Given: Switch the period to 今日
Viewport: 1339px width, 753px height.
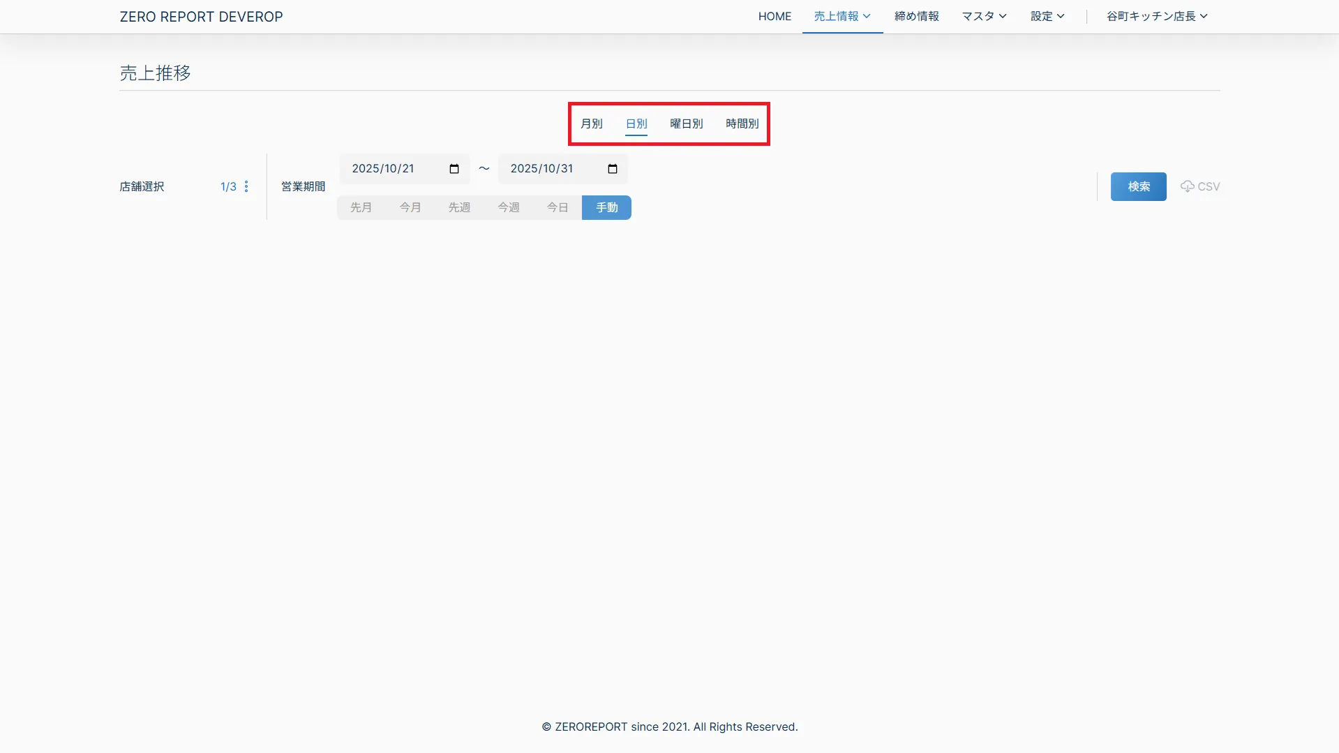Looking at the screenshot, I should pyautogui.click(x=558, y=207).
